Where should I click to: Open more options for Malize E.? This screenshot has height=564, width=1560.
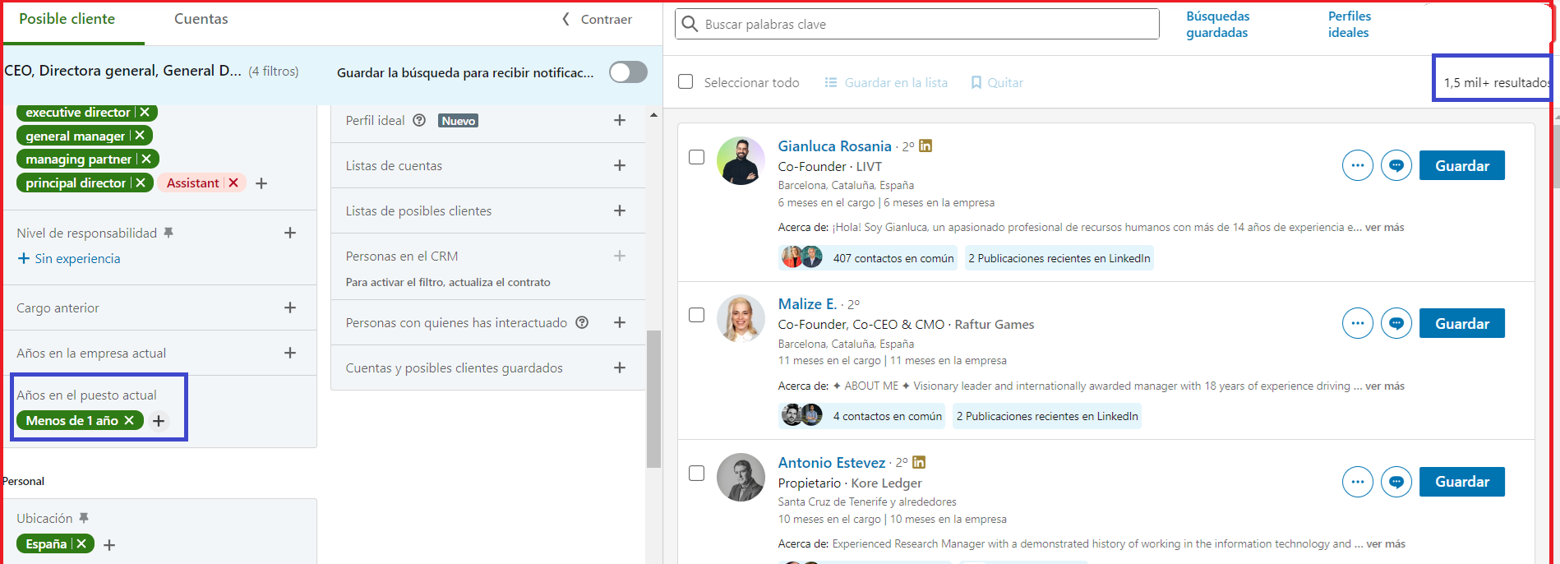point(1358,323)
